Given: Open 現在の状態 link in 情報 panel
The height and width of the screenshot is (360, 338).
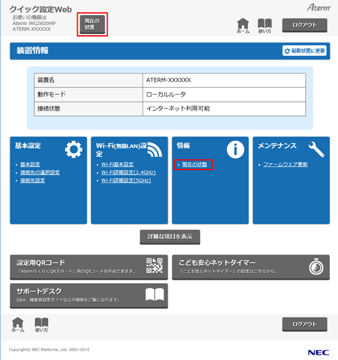Looking at the screenshot, I should click(195, 164).
